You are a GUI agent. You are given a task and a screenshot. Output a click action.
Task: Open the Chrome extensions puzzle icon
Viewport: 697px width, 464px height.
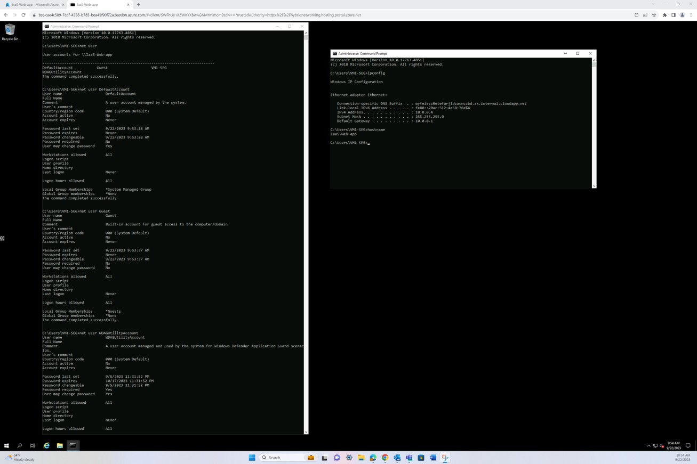click(x=665, y=15)
